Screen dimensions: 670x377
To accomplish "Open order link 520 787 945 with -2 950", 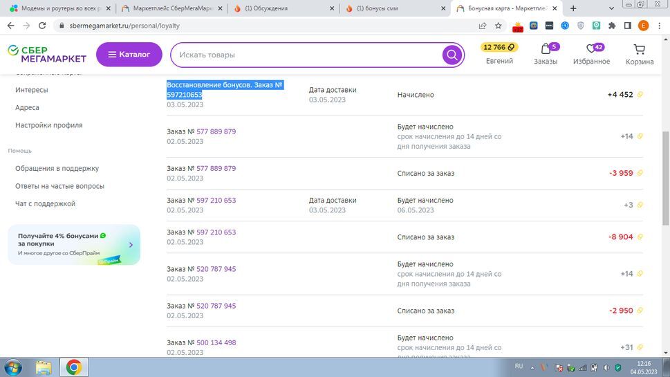I will [216, 306].
